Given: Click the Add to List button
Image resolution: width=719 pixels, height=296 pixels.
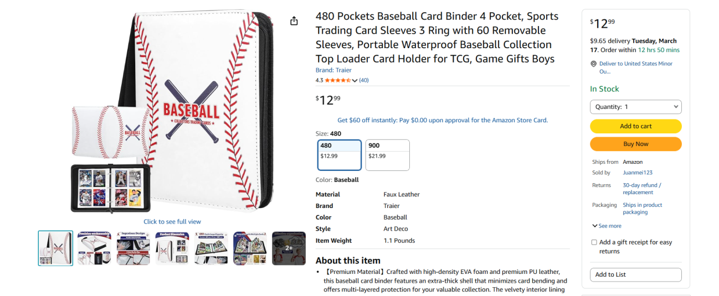Looking at the screenshot, I should coord(635,274).
